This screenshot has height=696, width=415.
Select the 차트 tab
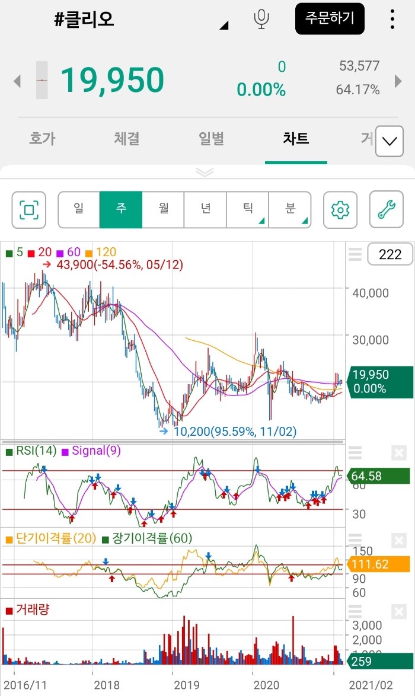[296, 139]
